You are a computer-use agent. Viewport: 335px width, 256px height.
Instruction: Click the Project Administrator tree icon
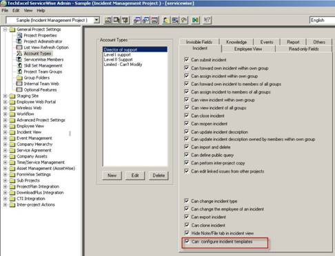point(19,41)
